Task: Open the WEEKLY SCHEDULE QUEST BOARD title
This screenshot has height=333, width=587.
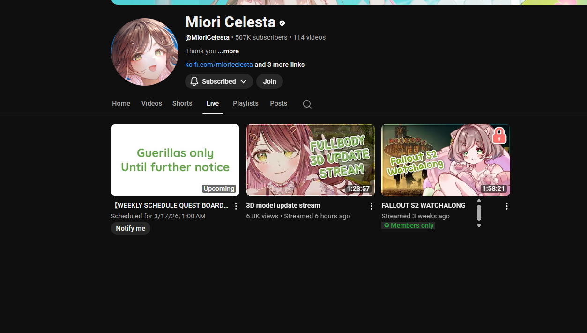Action: (171, 205)
